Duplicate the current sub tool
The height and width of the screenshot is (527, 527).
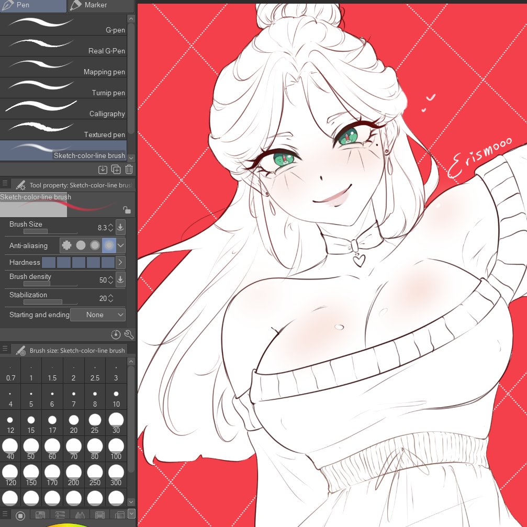pos(116,170)
